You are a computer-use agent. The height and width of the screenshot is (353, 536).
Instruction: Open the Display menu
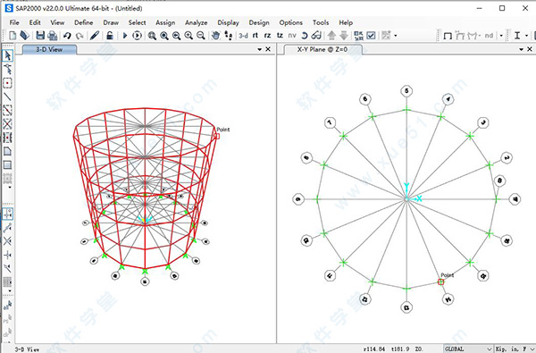click(229, 22)
